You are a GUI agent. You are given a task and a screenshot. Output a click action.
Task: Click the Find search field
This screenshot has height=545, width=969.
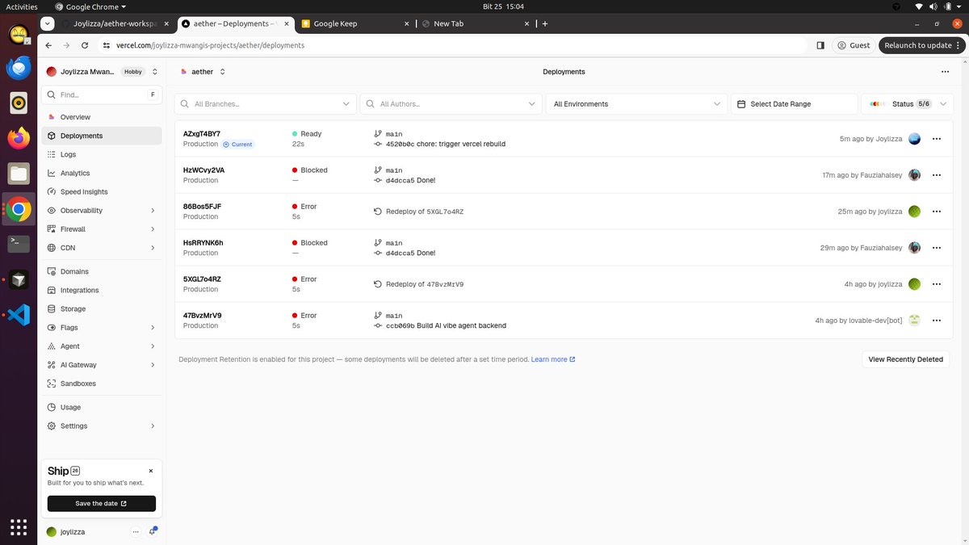102,94
